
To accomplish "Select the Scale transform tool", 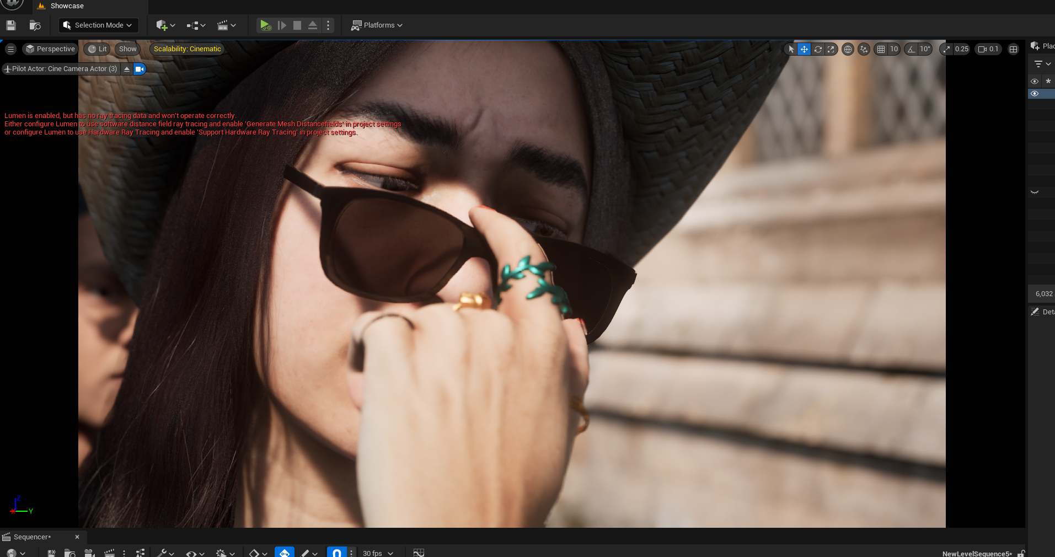I will [x=831, y=49].
